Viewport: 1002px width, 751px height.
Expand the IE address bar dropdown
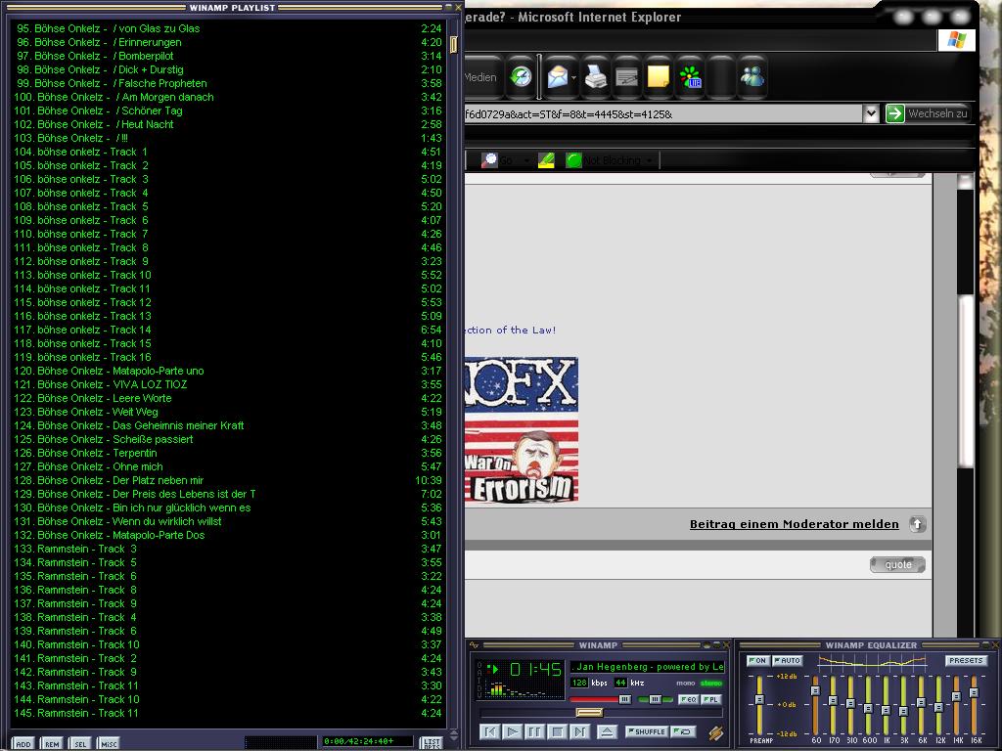[870, 113]
